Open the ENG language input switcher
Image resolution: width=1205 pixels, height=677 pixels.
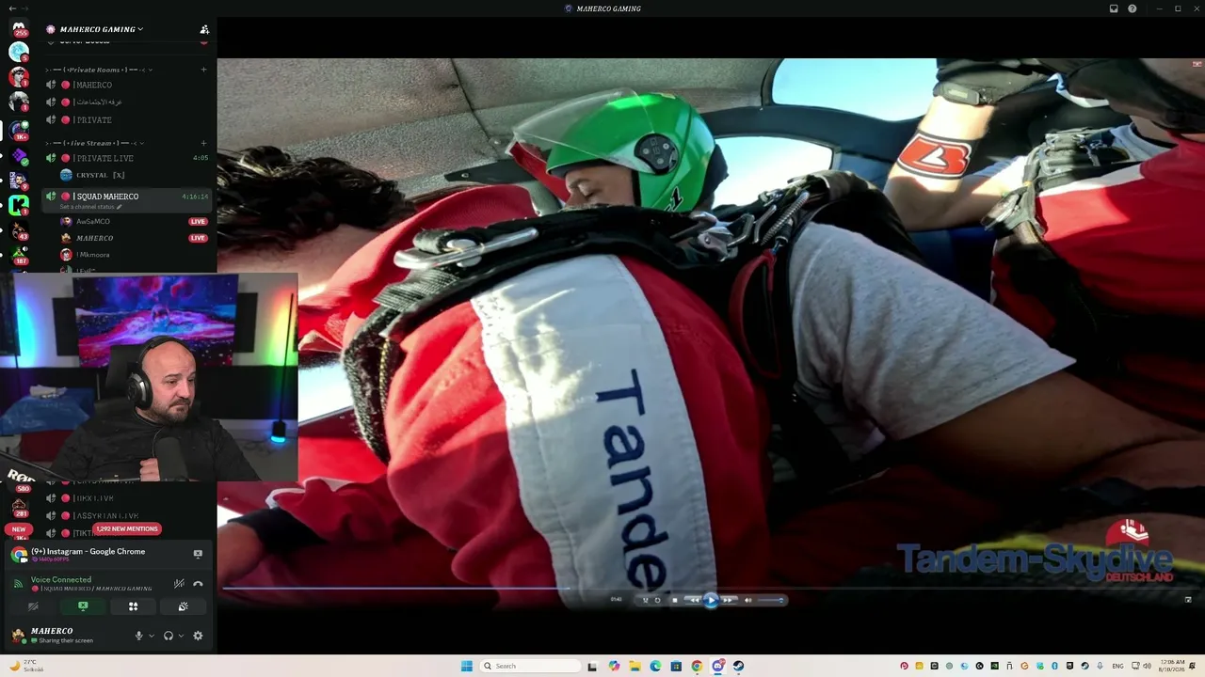tap(1118, 666)
